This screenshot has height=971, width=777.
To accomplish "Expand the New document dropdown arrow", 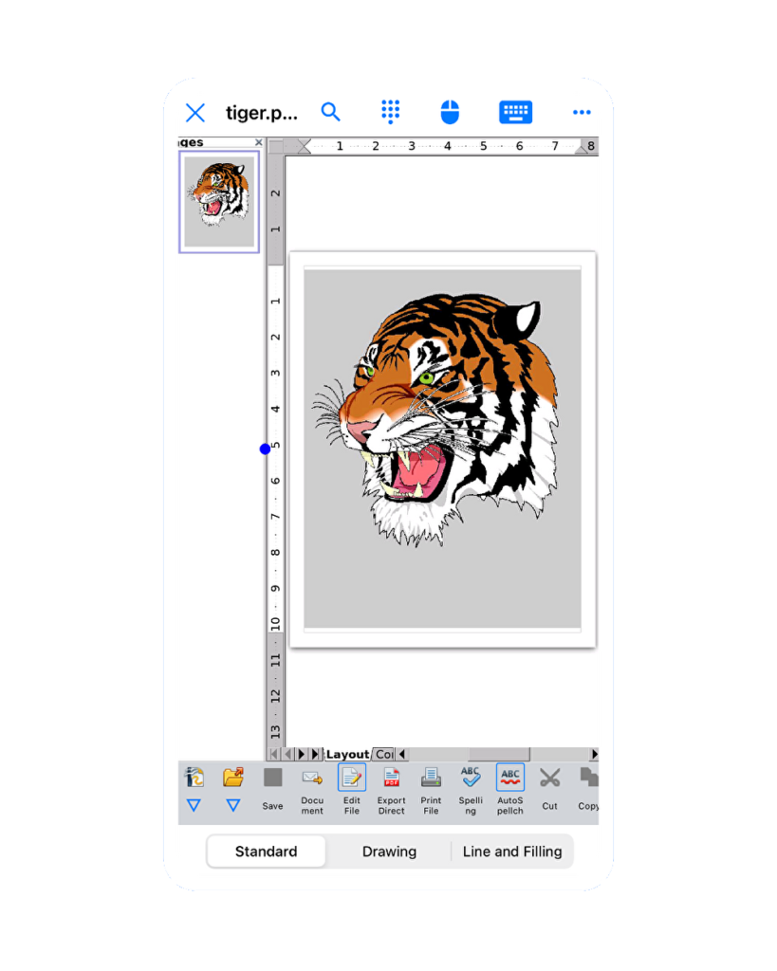I will pos(194,806).
